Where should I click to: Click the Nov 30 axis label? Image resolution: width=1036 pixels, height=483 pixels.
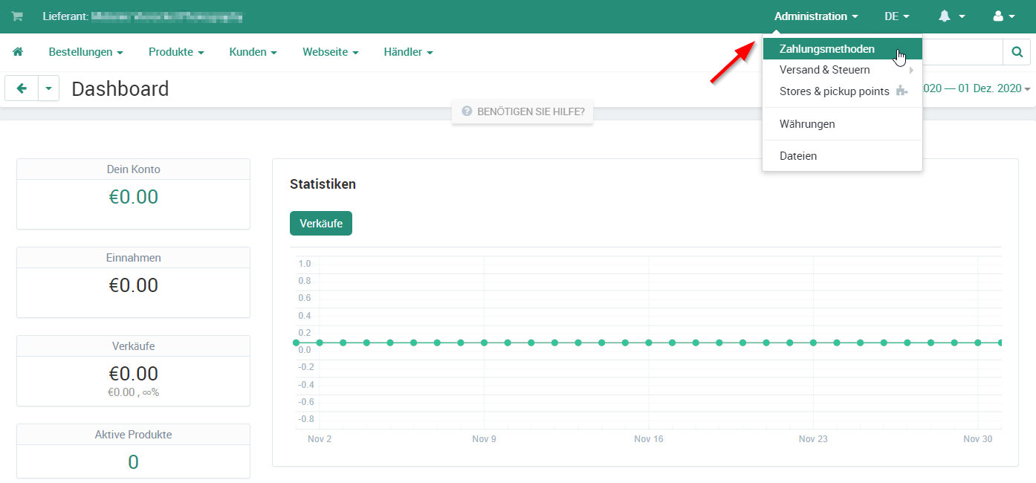[977, 439]
